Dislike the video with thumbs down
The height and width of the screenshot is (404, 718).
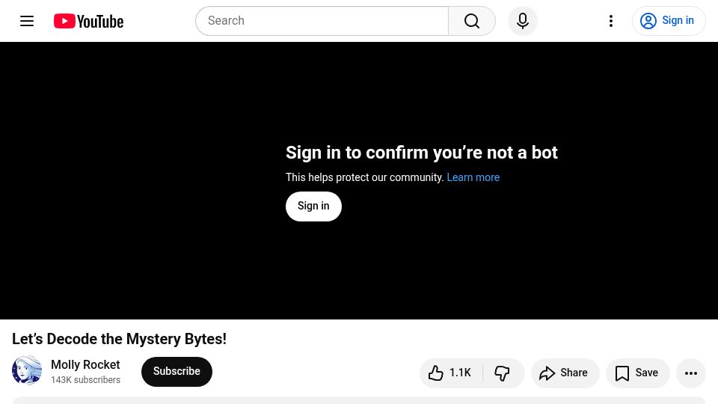click(x=503, y=373)
